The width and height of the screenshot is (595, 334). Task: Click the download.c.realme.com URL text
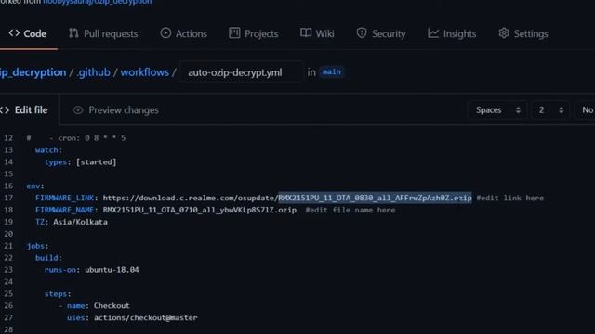(x=191, y=198)
